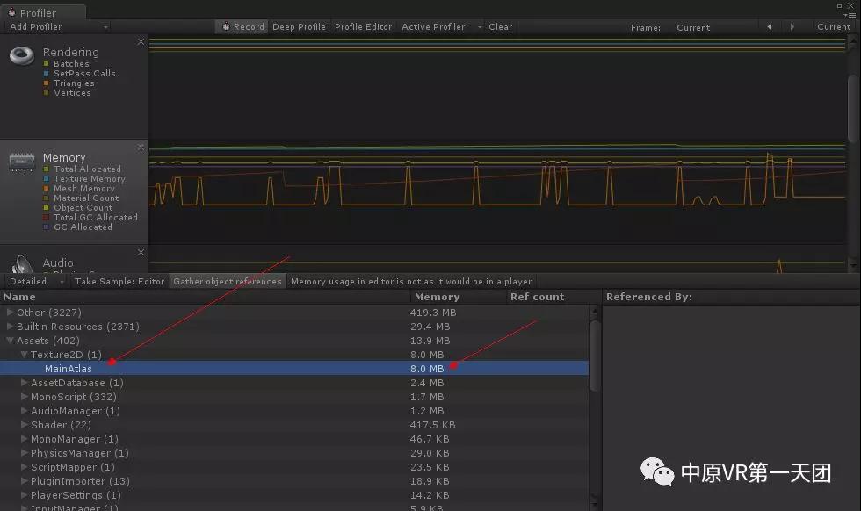Open the Active Profiler dropdown
The height and width of the screenshot is (511, 861).
click(442, 27)
